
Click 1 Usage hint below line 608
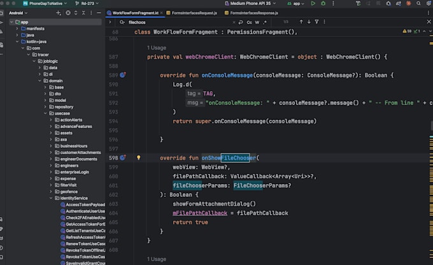157,259
